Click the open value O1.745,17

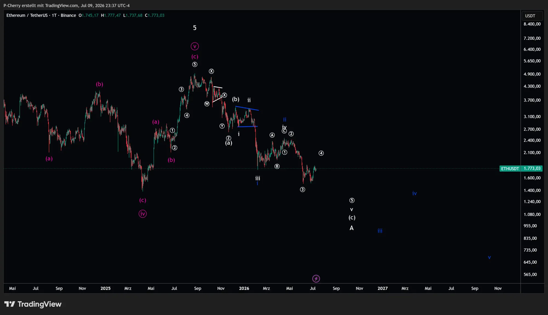pos(89,15)
